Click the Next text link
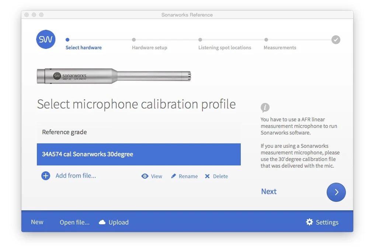 pos(269,192)
